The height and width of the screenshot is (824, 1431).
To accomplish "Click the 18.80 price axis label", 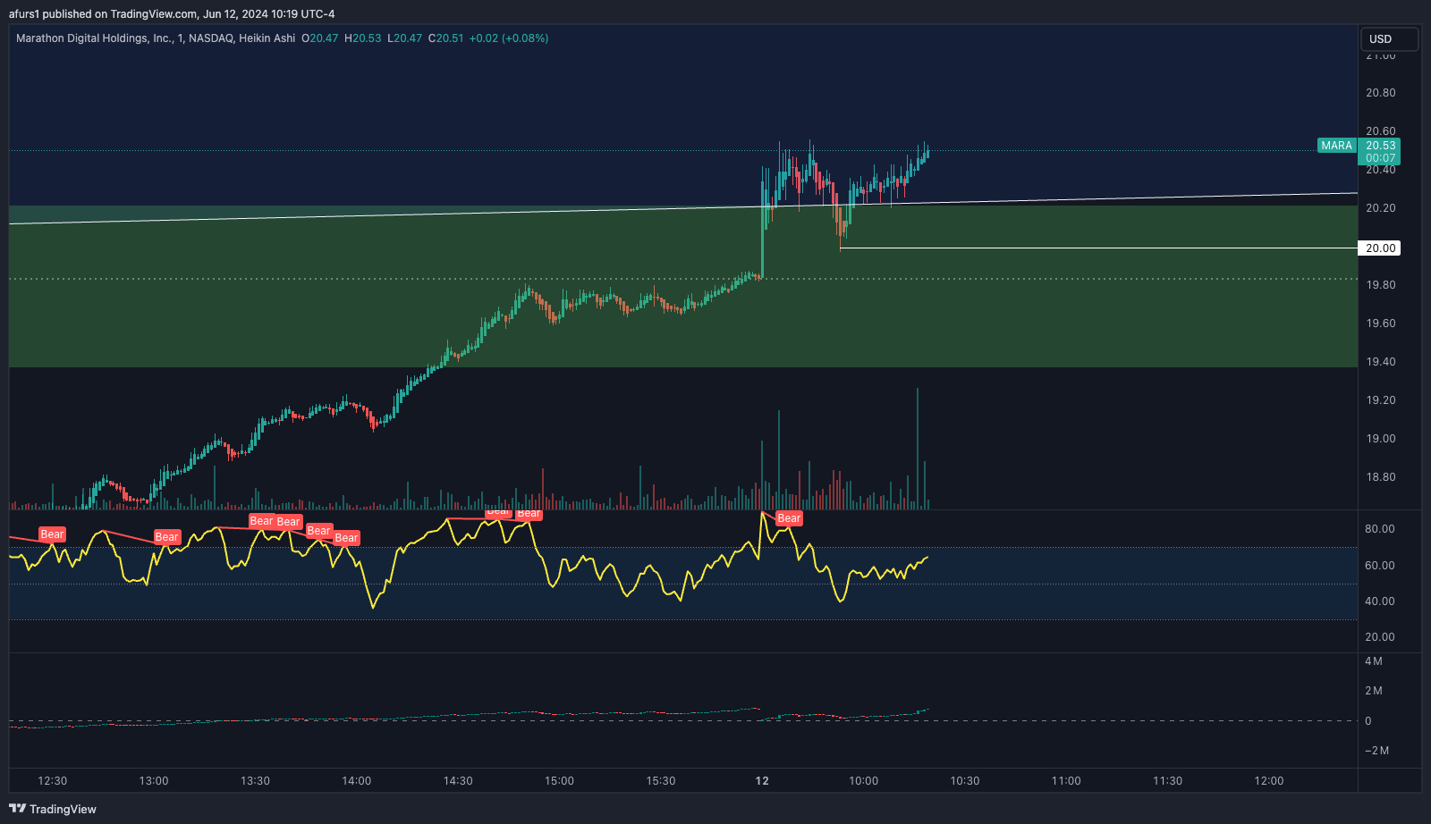I will pyautogui.click(x=1380, y=477).
